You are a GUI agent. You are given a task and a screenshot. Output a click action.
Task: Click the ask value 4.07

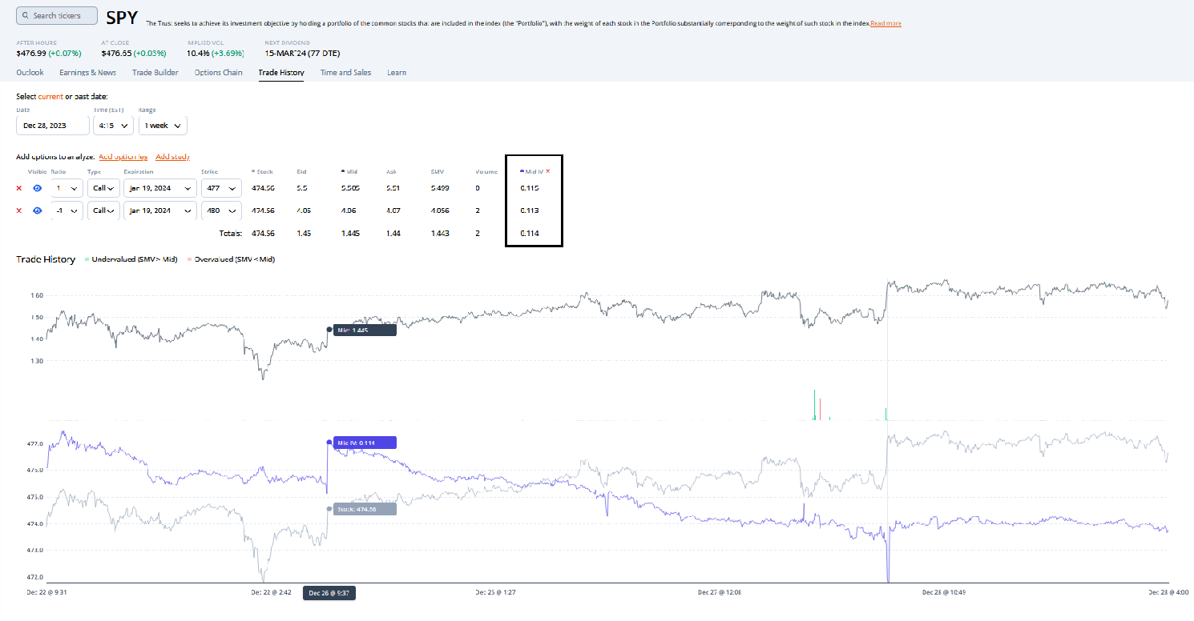pos(393,210)
